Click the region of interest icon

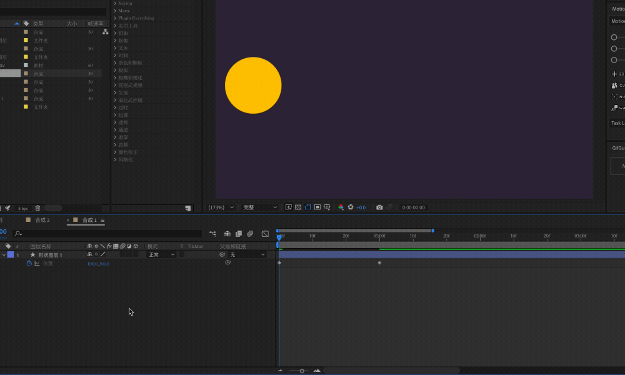317,207
